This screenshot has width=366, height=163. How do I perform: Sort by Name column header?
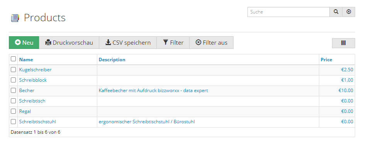tap(26, 60)
